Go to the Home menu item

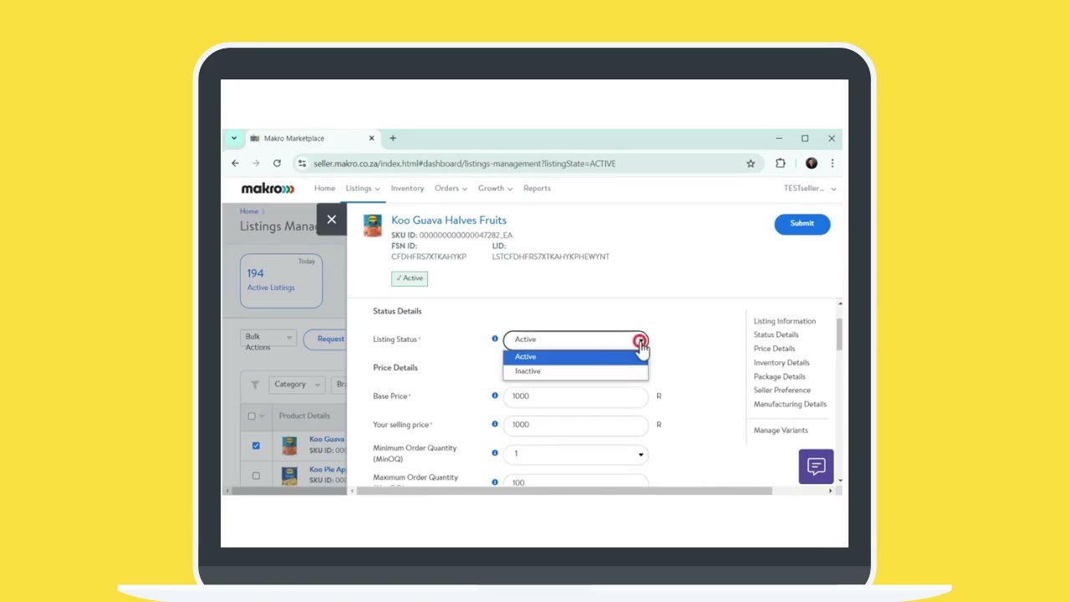click(324, 189)
